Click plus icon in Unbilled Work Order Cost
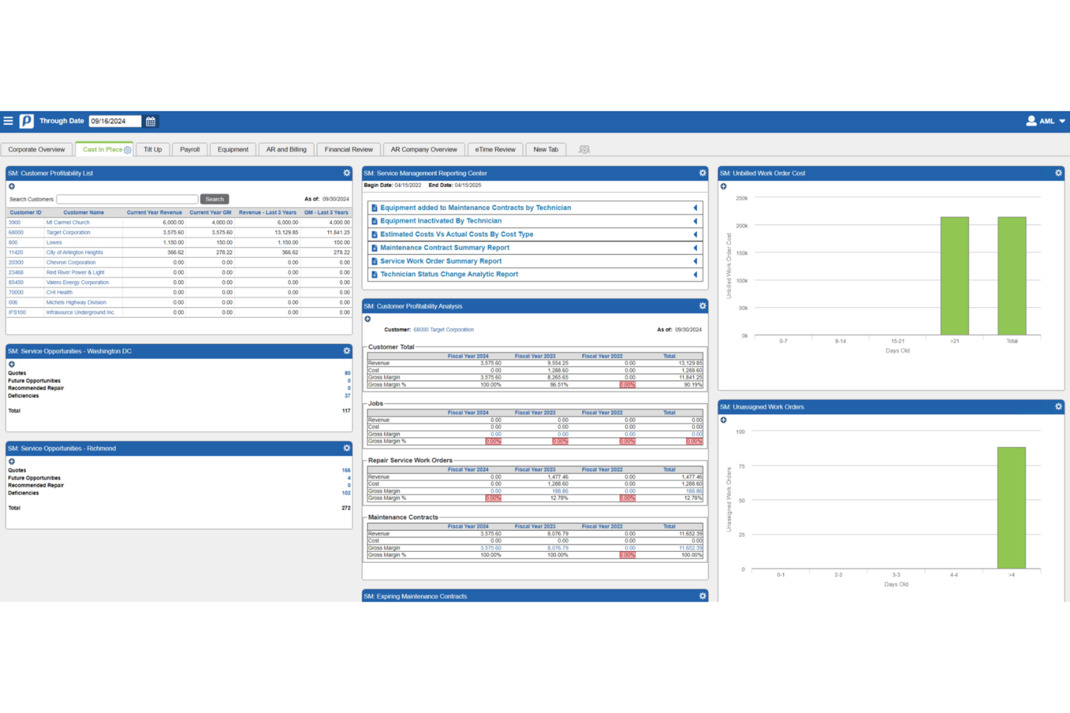This screenshot has width=1070, height=713. tap(724, 186)
